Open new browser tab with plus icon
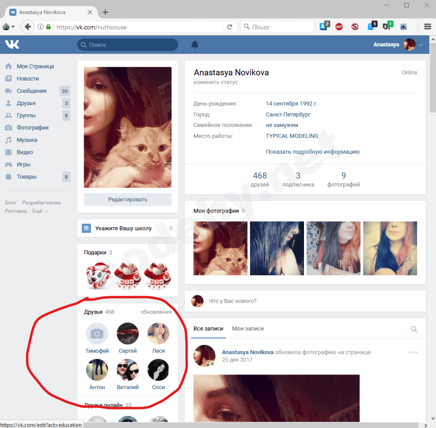The width and height of the screenshot is (436, 428). [105, 12]
